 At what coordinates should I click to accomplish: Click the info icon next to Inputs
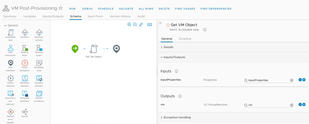coord(177,71)
